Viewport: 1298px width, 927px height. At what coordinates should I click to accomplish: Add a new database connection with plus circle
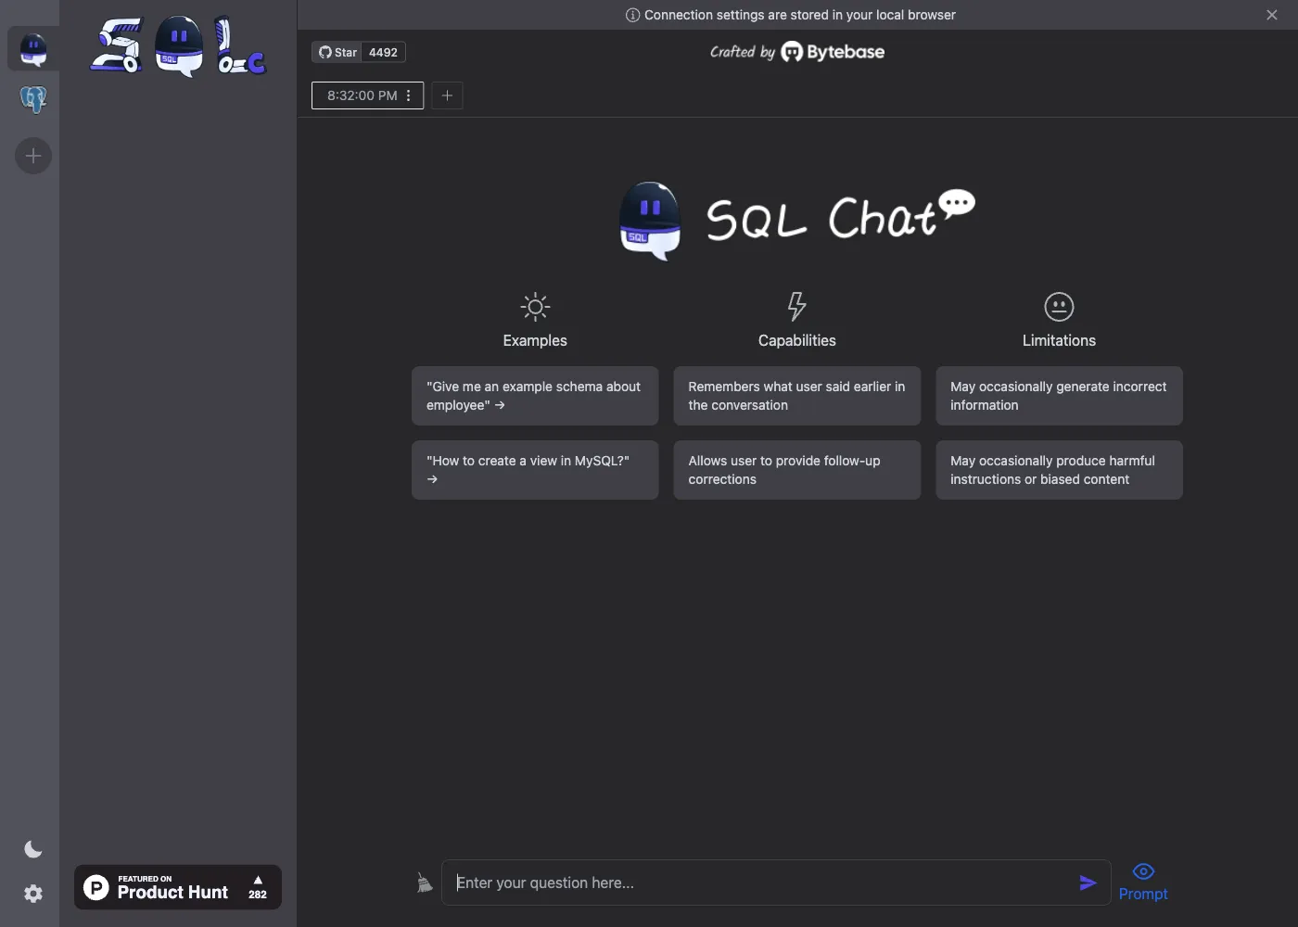[33, 156]
